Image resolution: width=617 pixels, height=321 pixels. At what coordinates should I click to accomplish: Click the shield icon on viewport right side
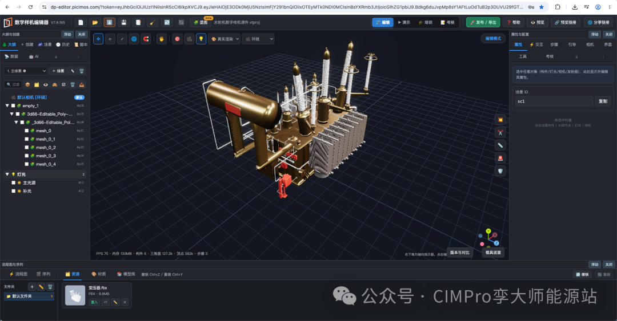click(500, 171)
